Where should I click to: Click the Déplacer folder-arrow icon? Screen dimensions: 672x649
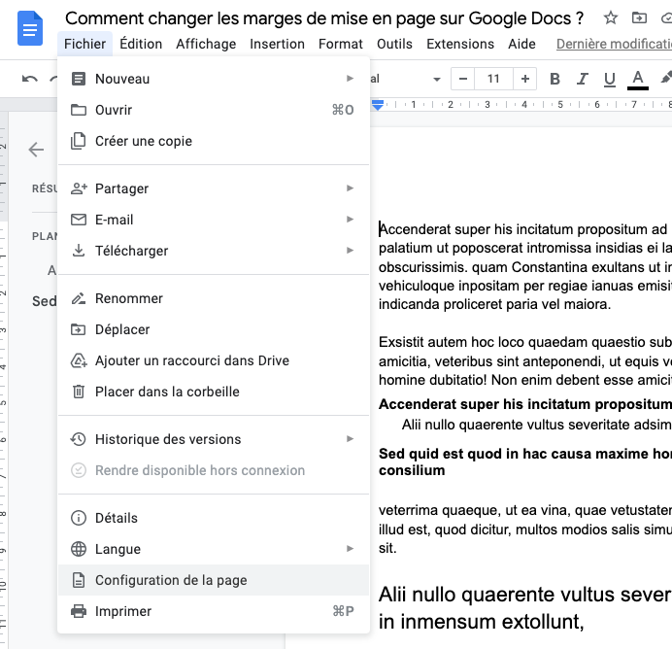78,329
